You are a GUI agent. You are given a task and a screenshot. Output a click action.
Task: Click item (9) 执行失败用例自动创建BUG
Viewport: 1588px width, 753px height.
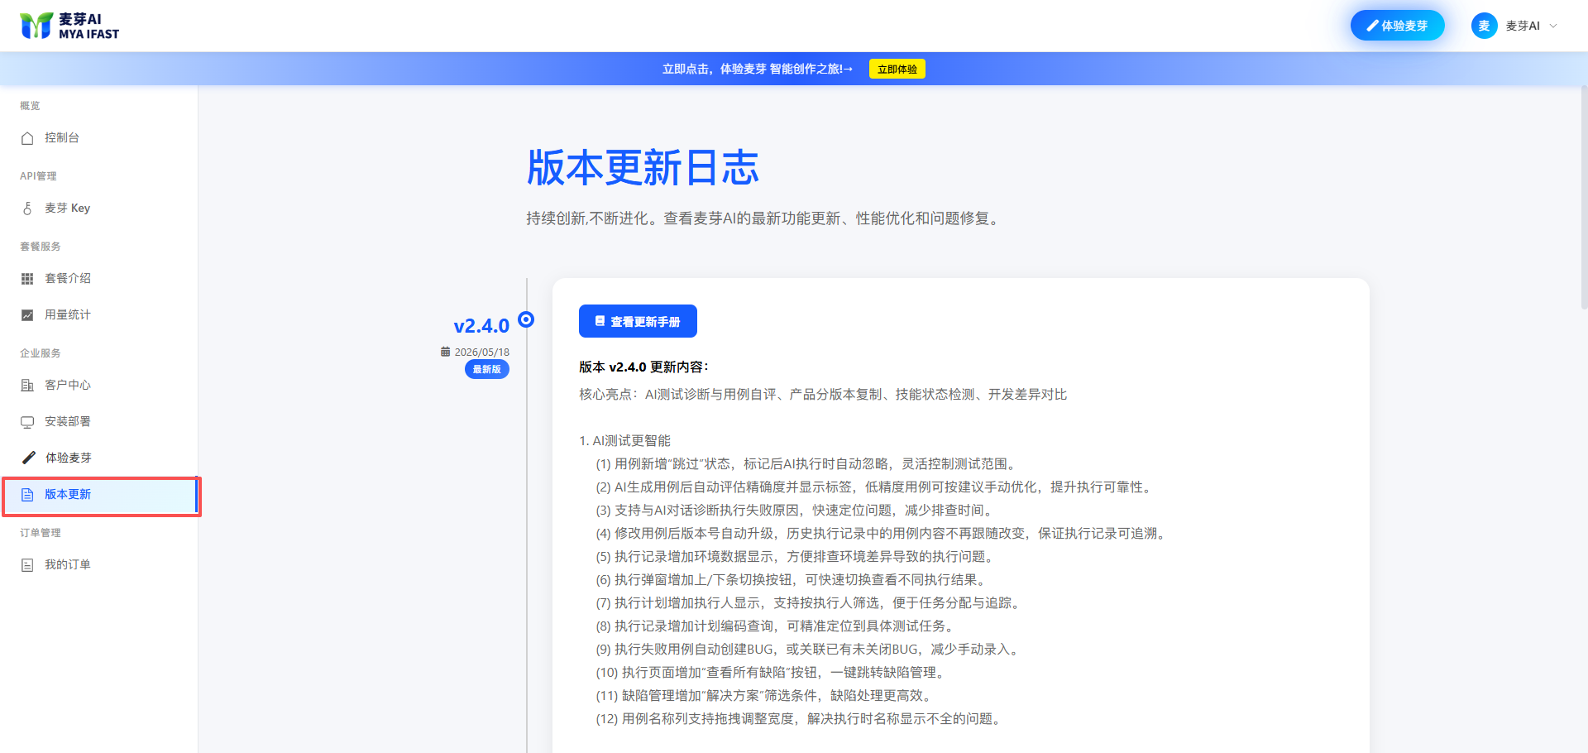tap(809, 650)
